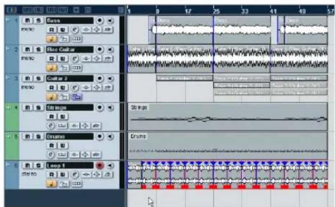Toggle musical timebase on Guitar 2
Viewport: 335px width, 207px height.
pyautogui.click(x=51, y=97)
